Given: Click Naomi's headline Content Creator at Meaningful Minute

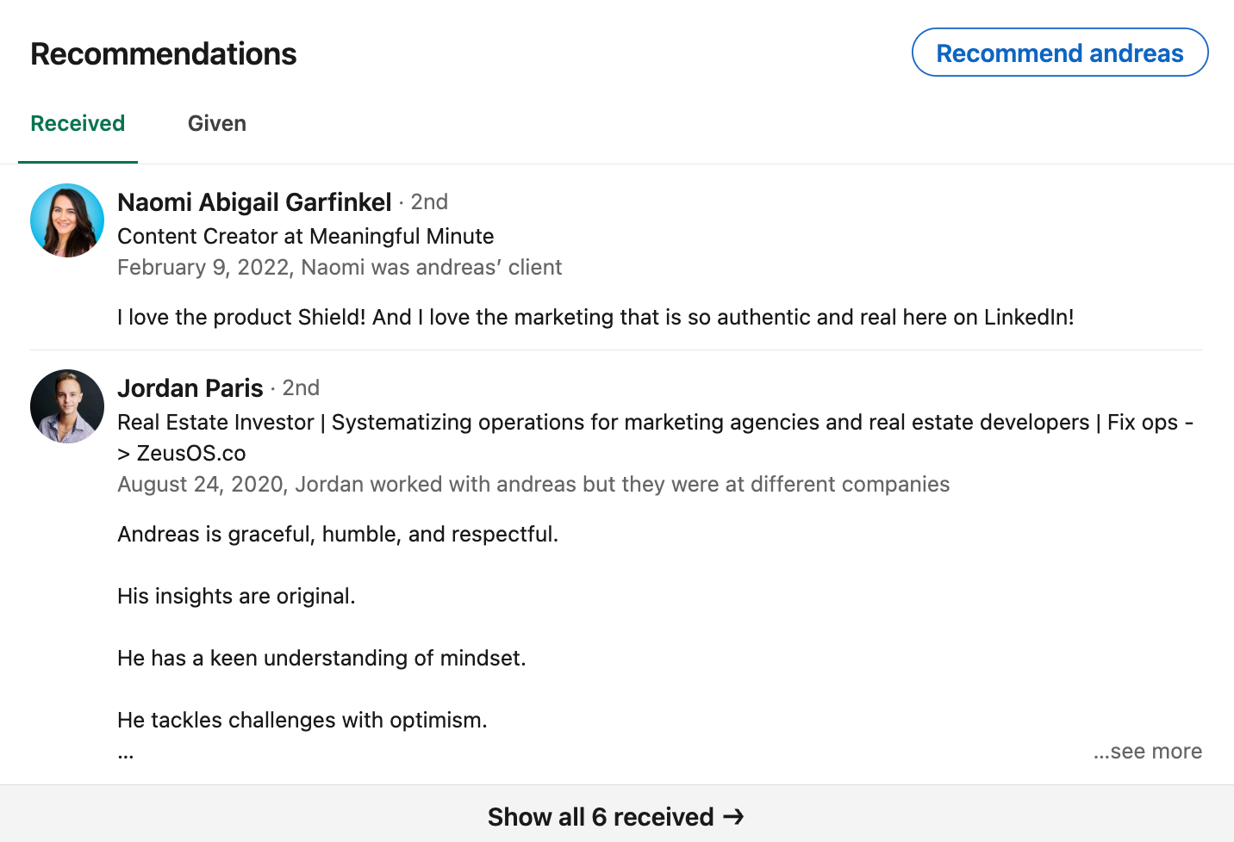Looking at the screenshot, I should 306,237.
